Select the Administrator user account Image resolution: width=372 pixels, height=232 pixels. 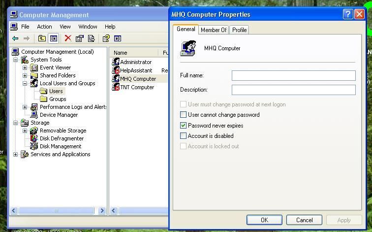pos(135,62)
